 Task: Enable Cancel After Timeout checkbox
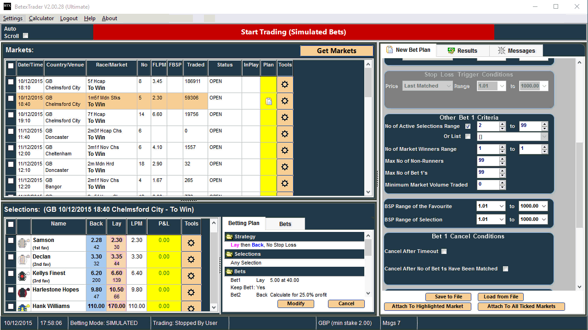pos(444,251)
